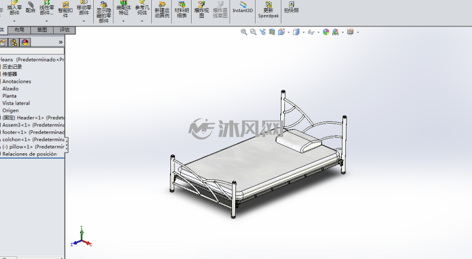Select the Mate (配合) tool
This screenshot has height=259, width=472.
click(31, 7)
